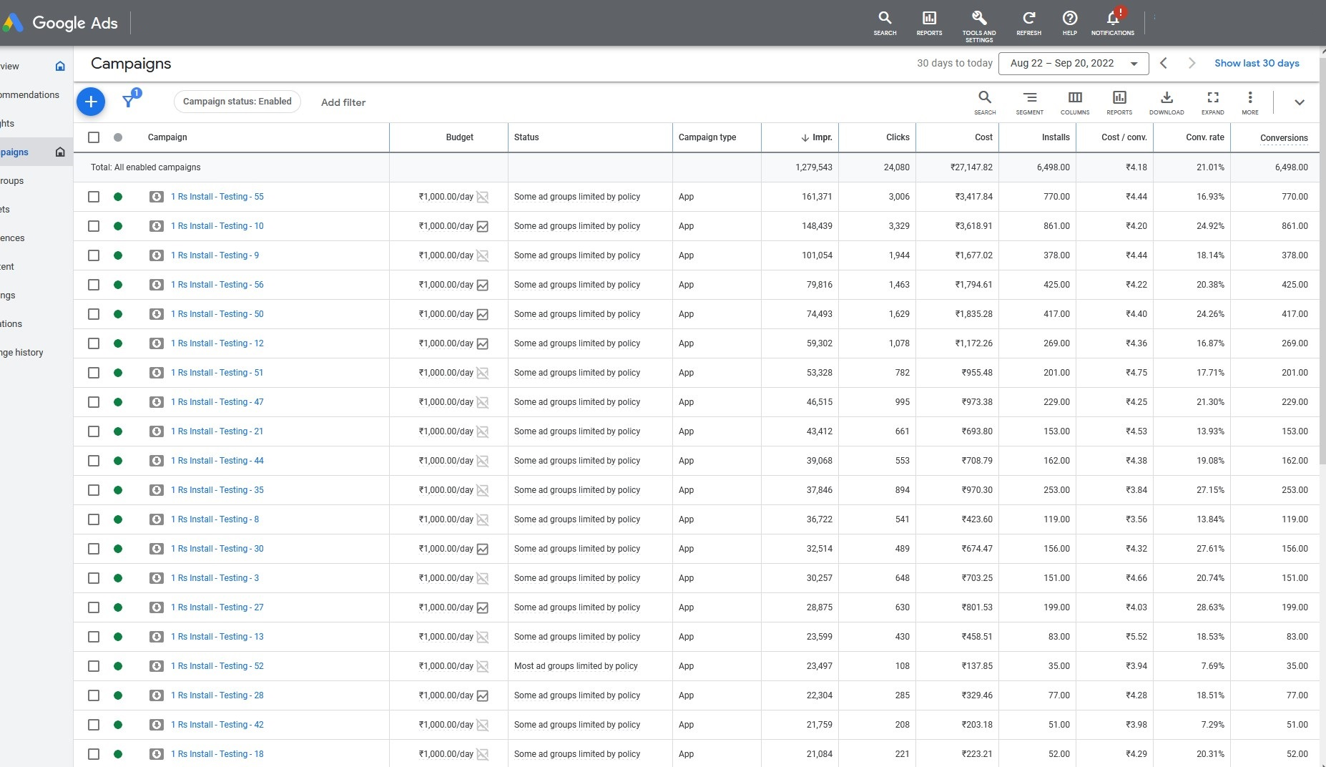Open the Columns icon in table toolbar
The width and height of the screenshot is (1326, 767).
click(x=1074, y=102)
